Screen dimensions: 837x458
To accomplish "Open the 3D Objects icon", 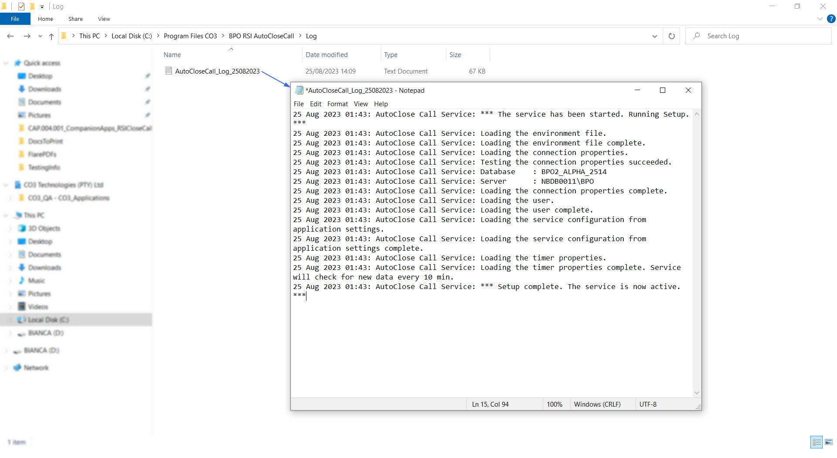I will 22,229.
